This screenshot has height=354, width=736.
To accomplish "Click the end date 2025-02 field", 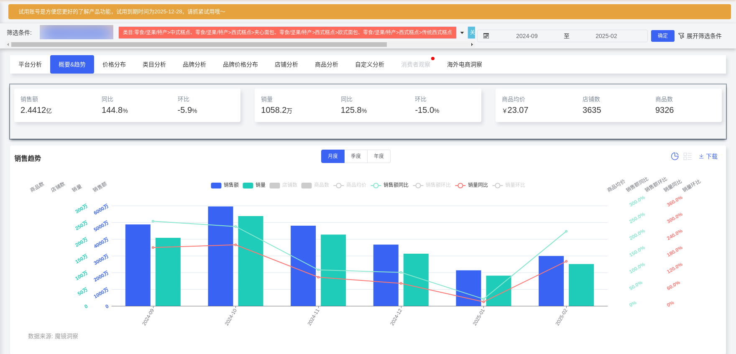I will click(x=606, y=36).
